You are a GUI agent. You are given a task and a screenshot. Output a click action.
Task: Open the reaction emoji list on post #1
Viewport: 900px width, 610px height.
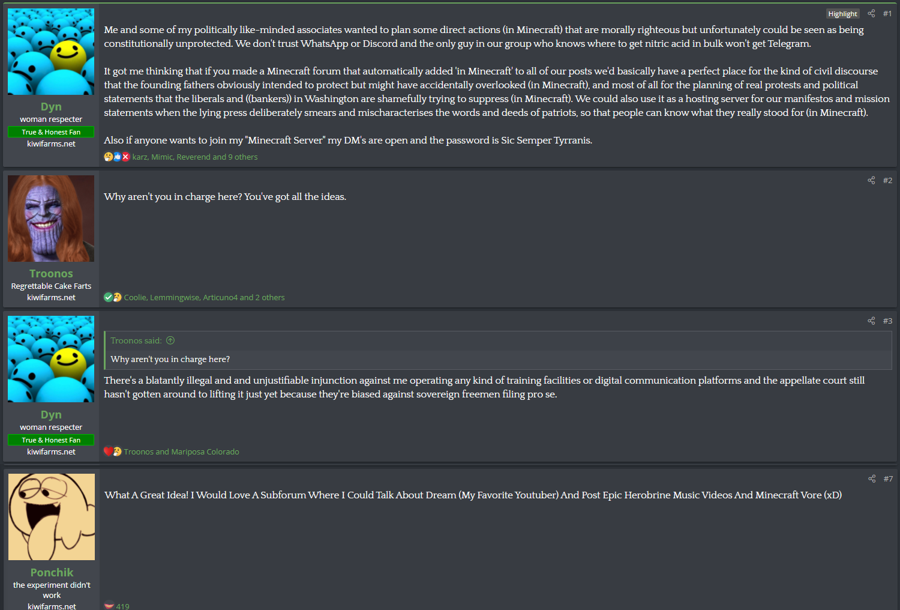click(117, 157)
